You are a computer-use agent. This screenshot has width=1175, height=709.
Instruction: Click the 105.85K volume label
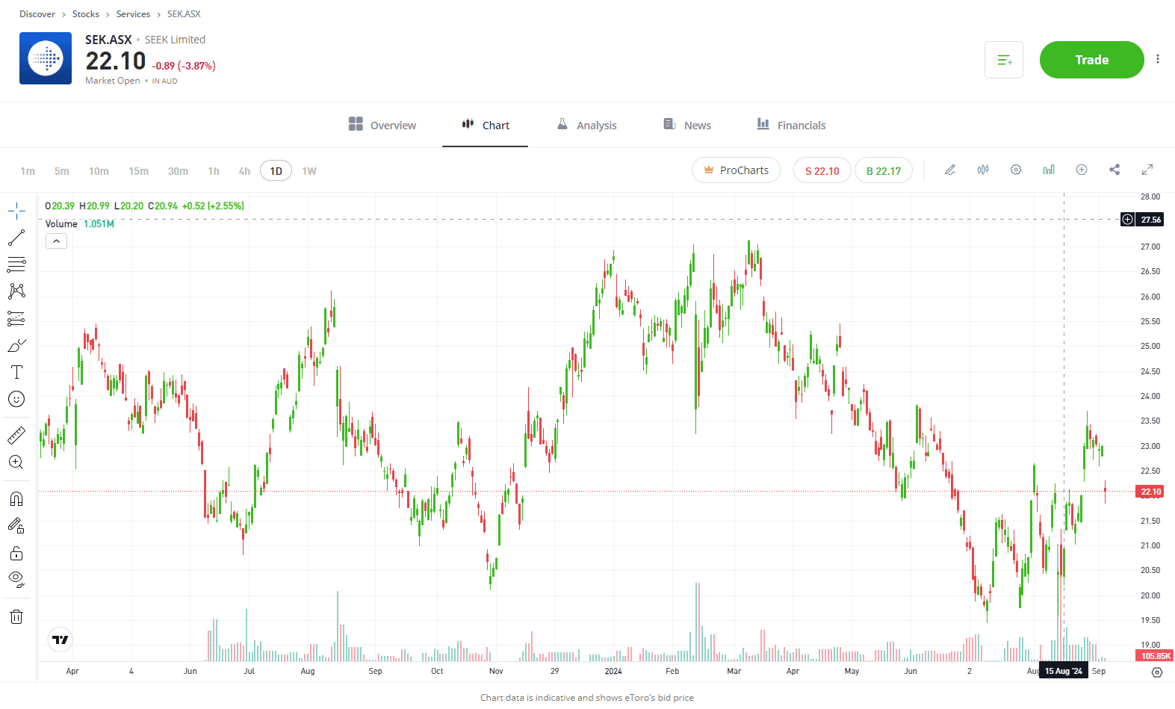[1155, 656]
